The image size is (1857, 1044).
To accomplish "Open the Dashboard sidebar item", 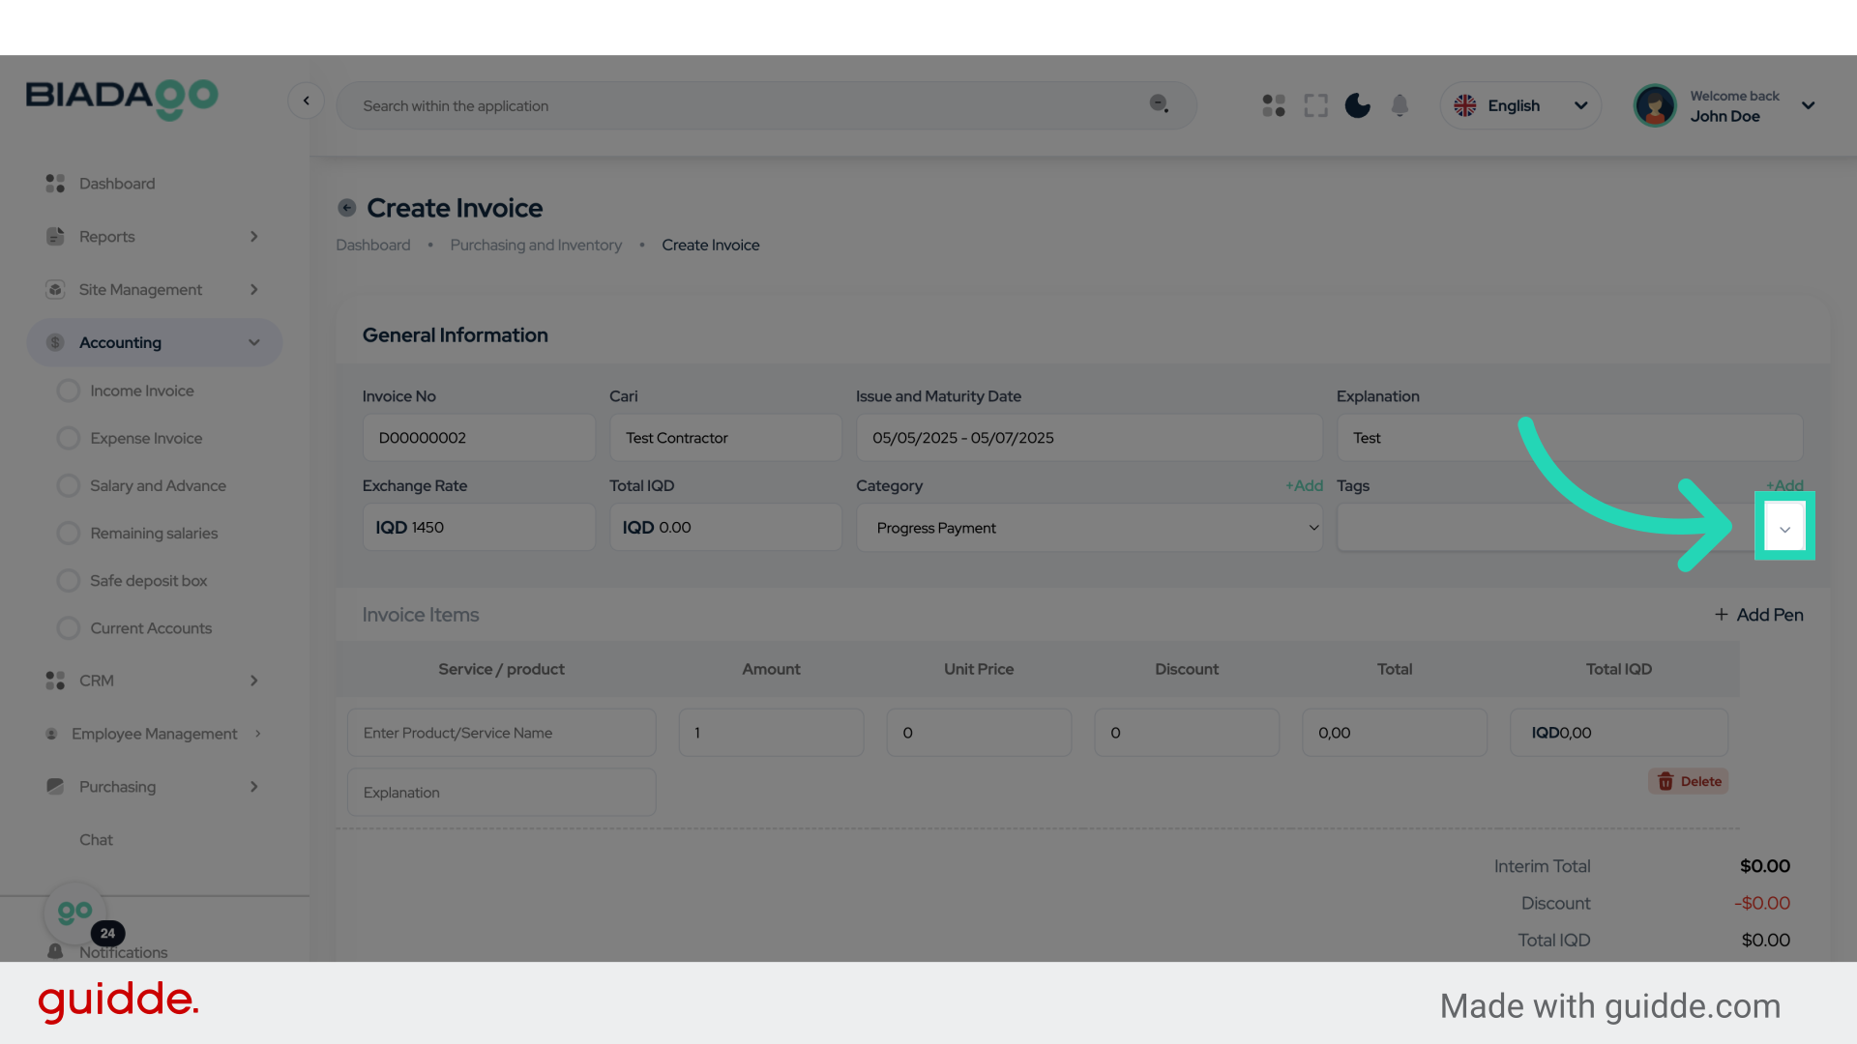I will (116, 184).
